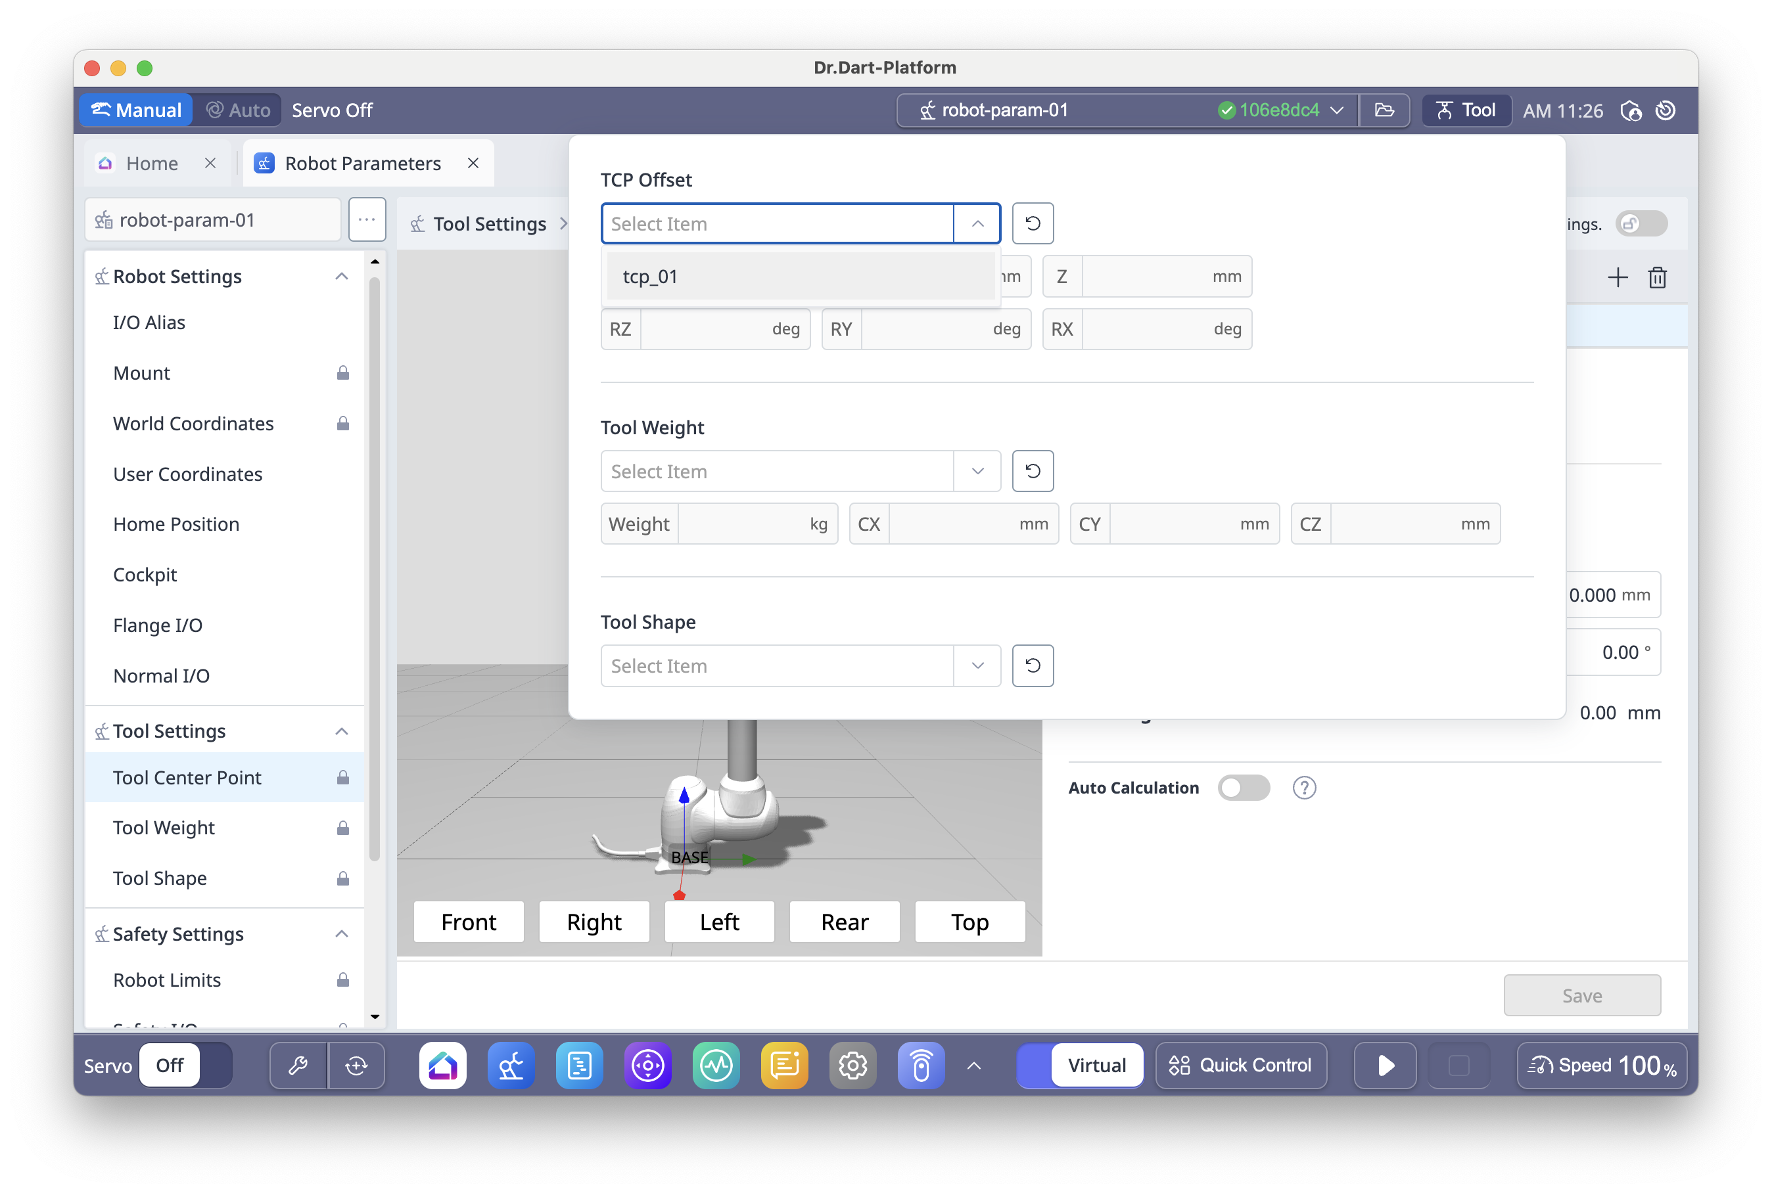Click the Auto Calculation help icon

[x=1304, y=788]
